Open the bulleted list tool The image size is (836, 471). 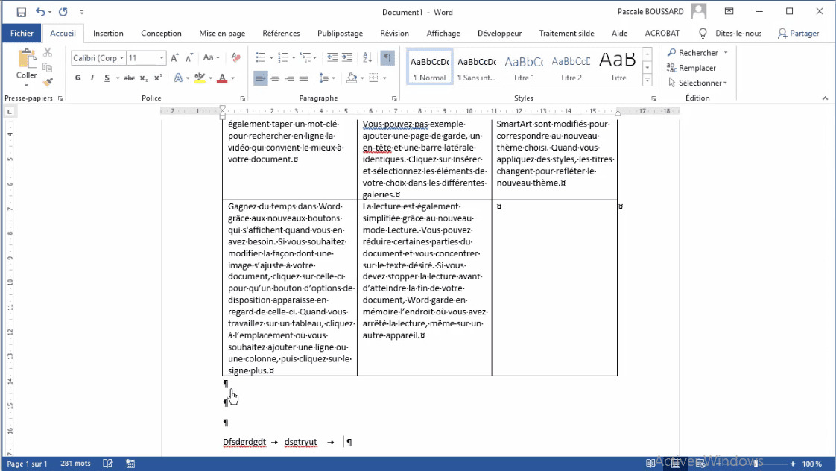[x=262, y=57]
